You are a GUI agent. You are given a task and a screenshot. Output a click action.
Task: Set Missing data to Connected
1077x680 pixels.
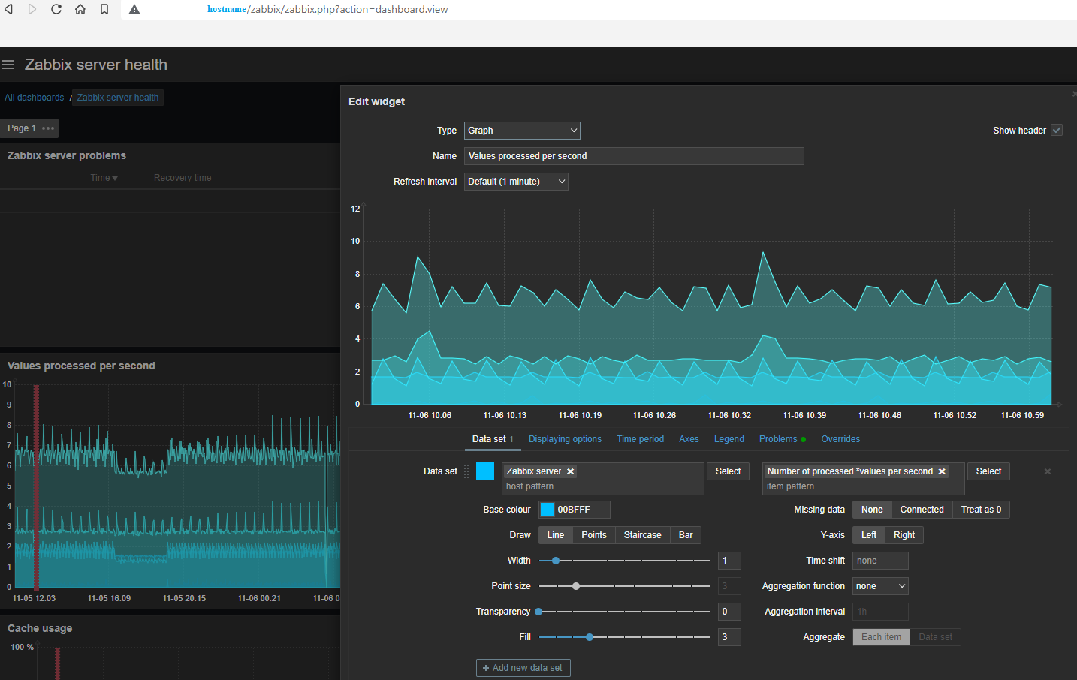coord(922,509)
